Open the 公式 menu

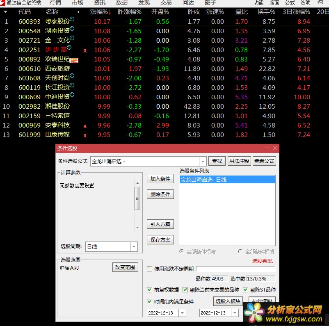[290, 2]
